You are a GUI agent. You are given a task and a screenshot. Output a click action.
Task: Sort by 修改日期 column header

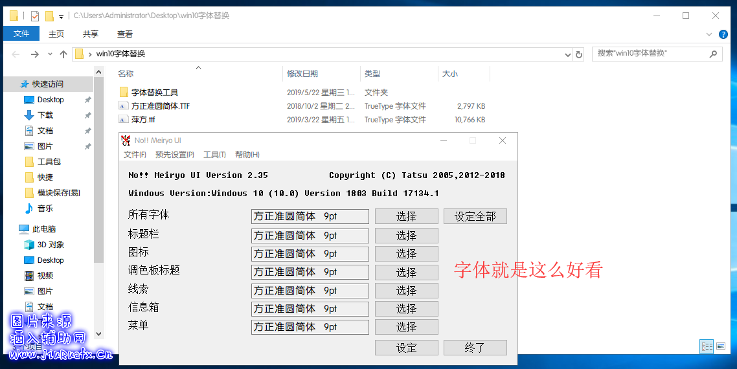click(x=302, y=74)
